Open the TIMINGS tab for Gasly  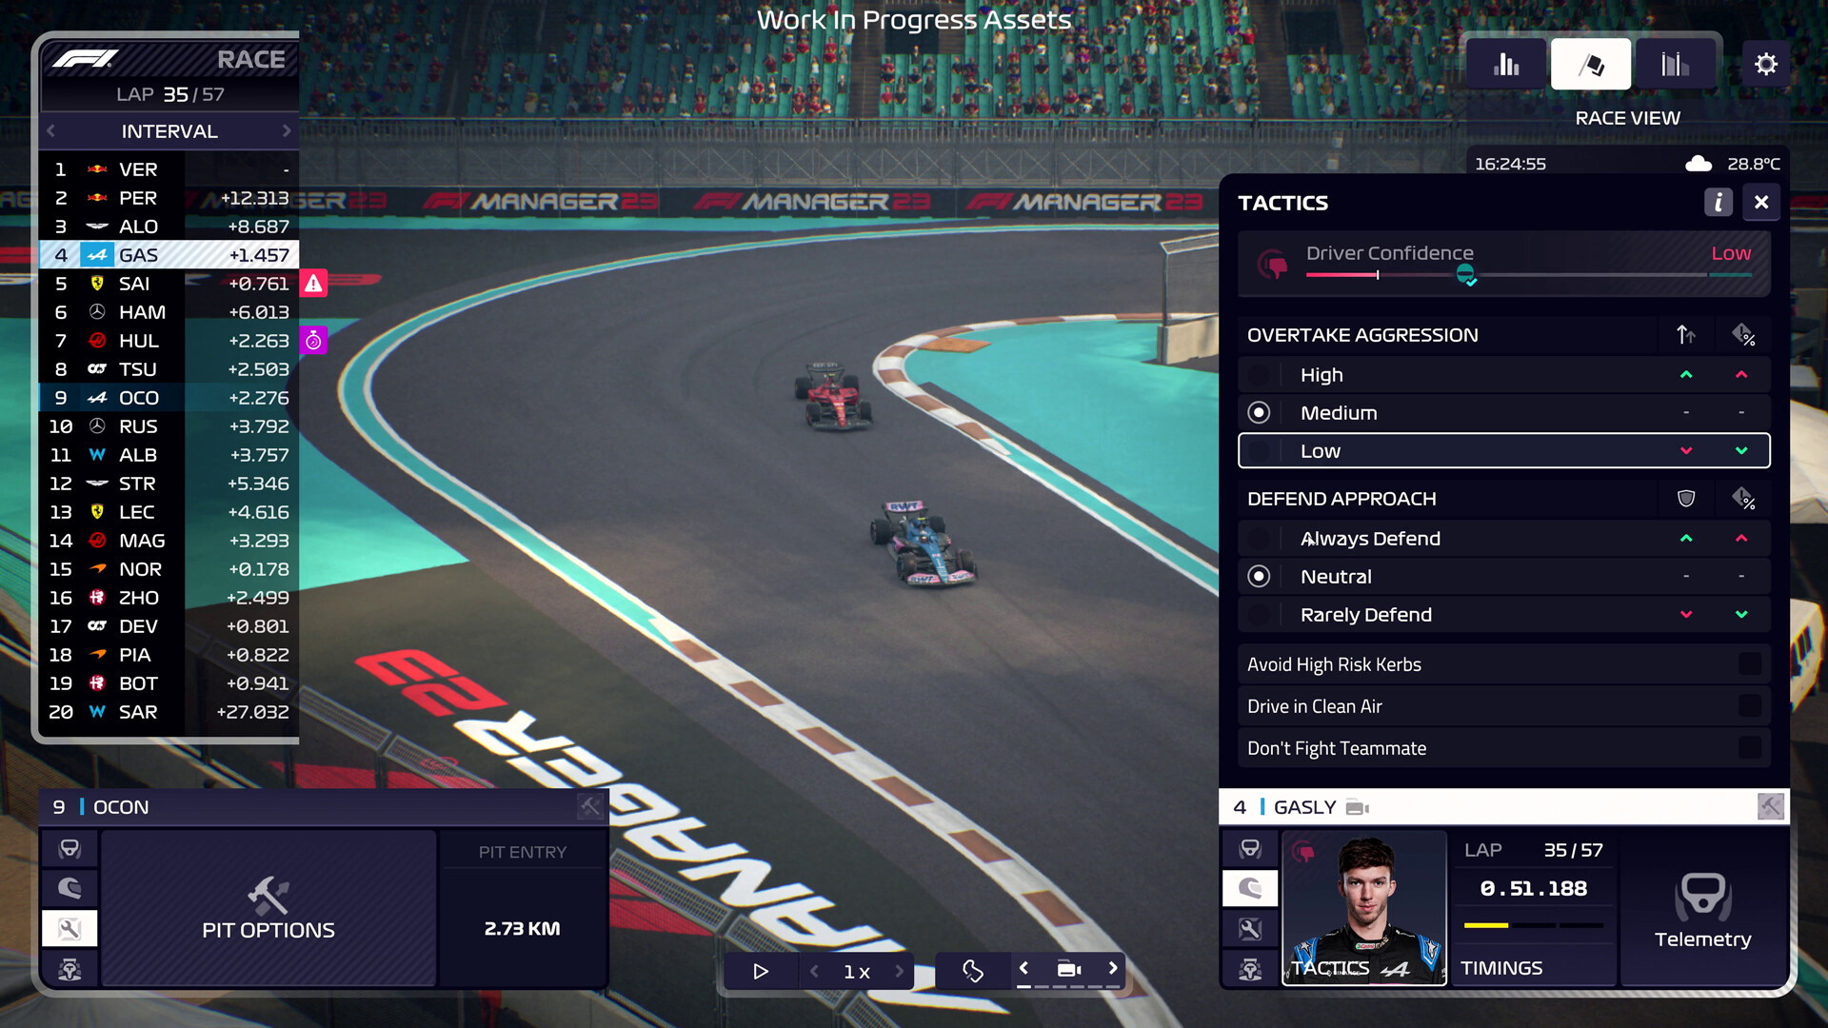pos(1501,966)
